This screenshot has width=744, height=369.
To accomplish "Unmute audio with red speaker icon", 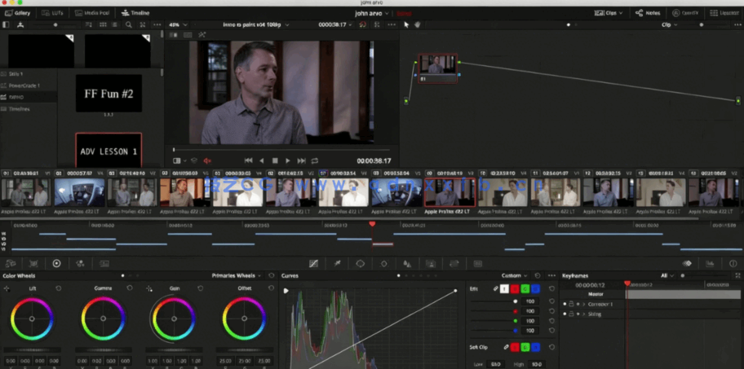I will (207, 161).
